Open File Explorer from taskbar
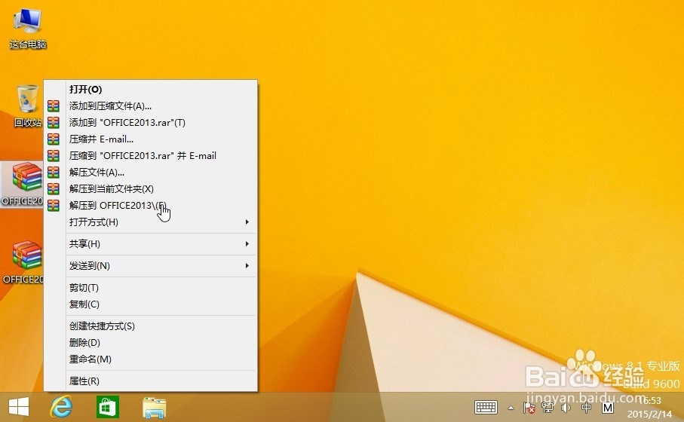Screen dimensions: 684x422 tap(154, 407)
